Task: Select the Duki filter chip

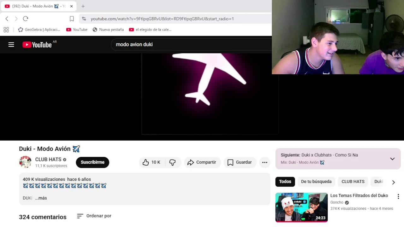Action: 378,182
